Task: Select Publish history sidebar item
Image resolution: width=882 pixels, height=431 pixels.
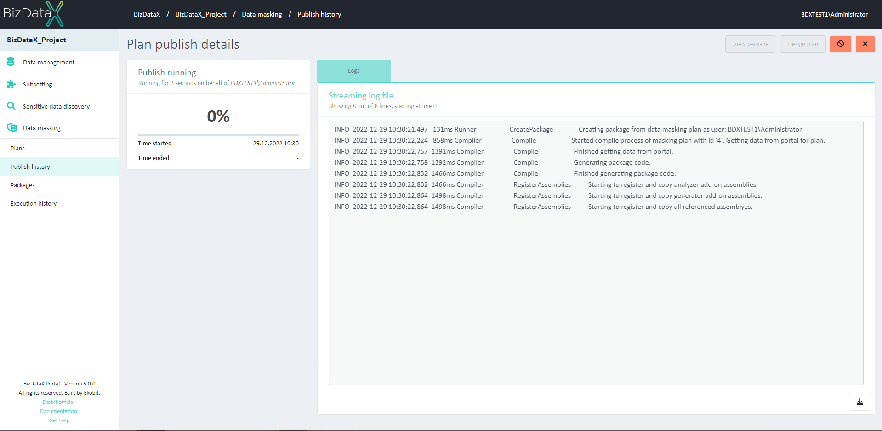Action: 60,167
